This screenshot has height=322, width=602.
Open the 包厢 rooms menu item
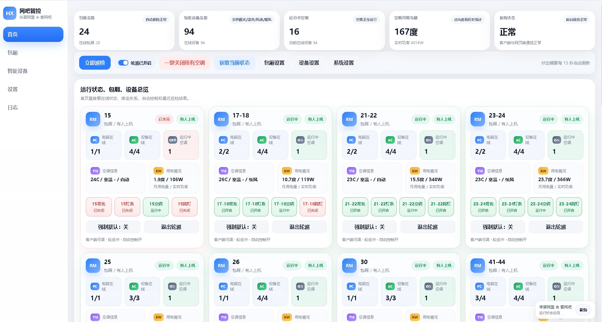(33, 53)
